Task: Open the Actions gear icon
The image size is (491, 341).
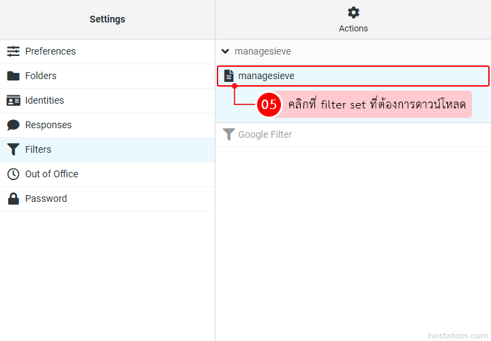Action: [353, 12]
